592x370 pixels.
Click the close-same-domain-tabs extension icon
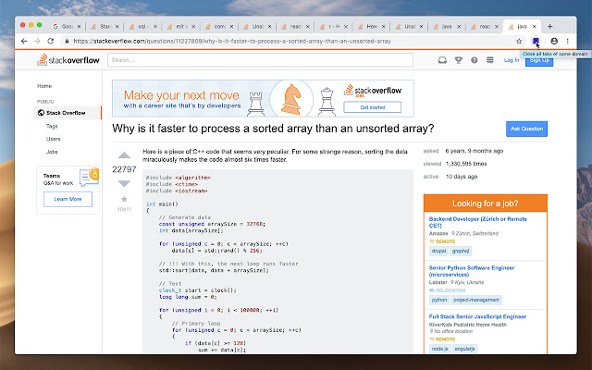point(536,41)
